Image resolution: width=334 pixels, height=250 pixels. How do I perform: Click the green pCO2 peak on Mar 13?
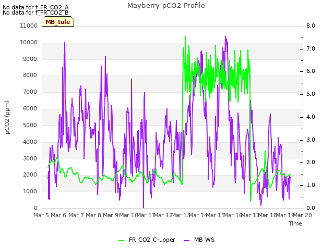click(x=186, y=37)
